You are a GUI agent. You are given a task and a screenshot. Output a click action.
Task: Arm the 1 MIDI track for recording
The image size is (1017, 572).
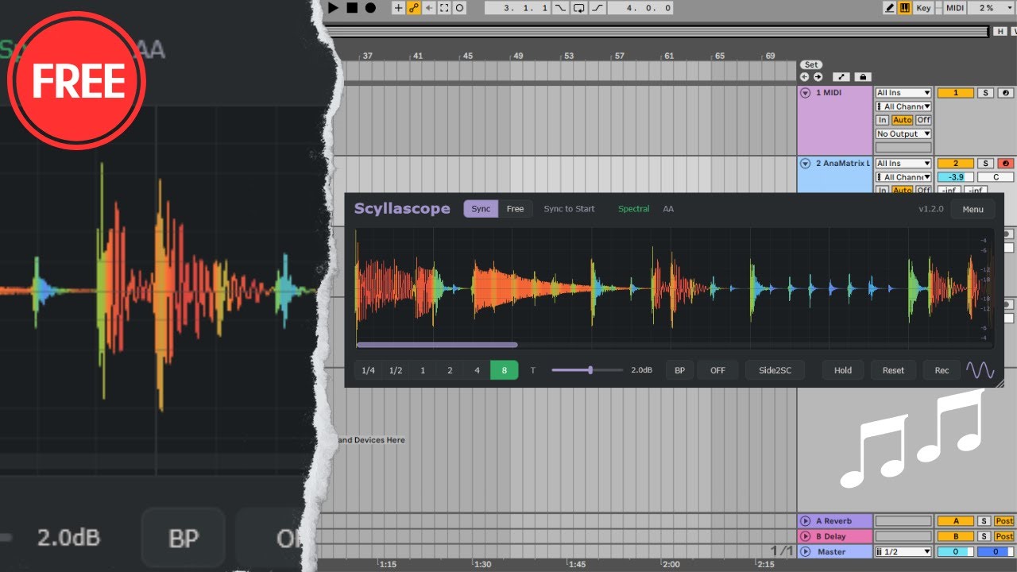[1004, 93]
